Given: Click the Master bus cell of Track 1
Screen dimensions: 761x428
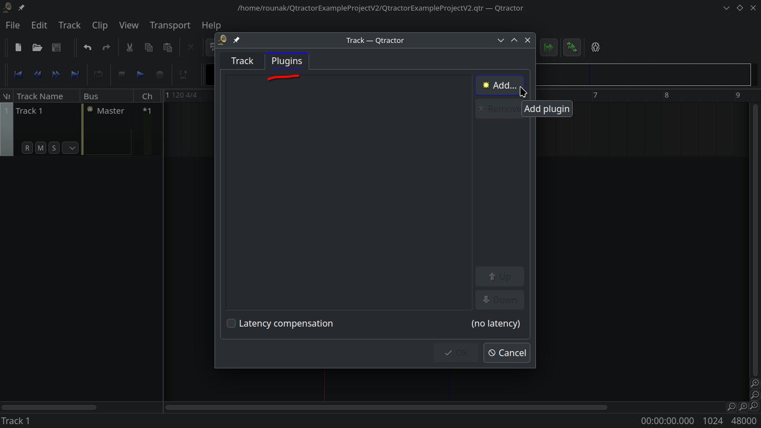Looking at the screenshot, I should coord(110,111).
